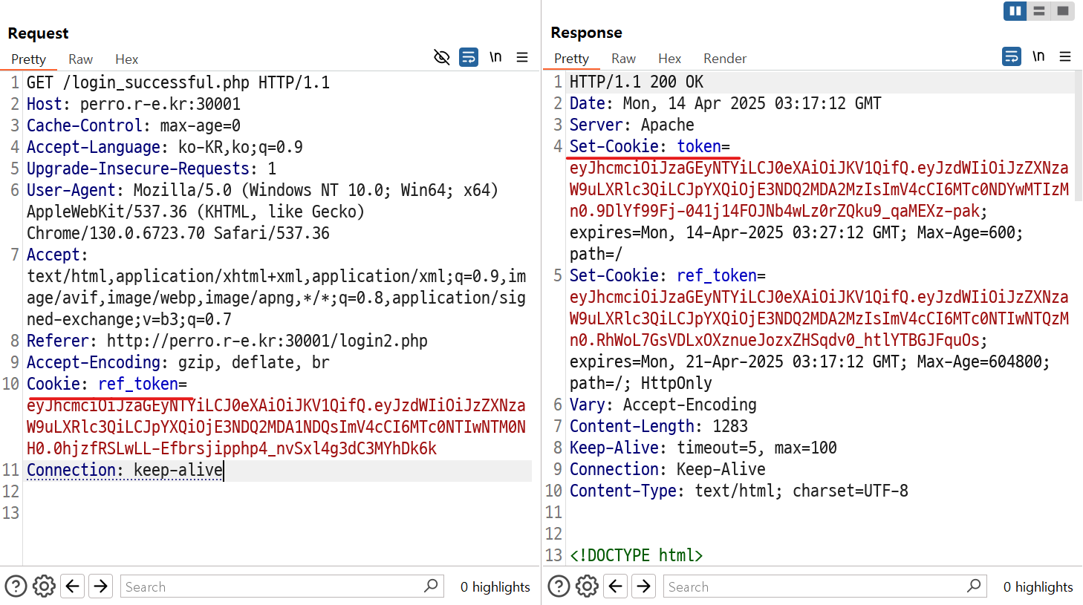
Task: Click Content-Type text/html header
Action: tap(739, 491)
